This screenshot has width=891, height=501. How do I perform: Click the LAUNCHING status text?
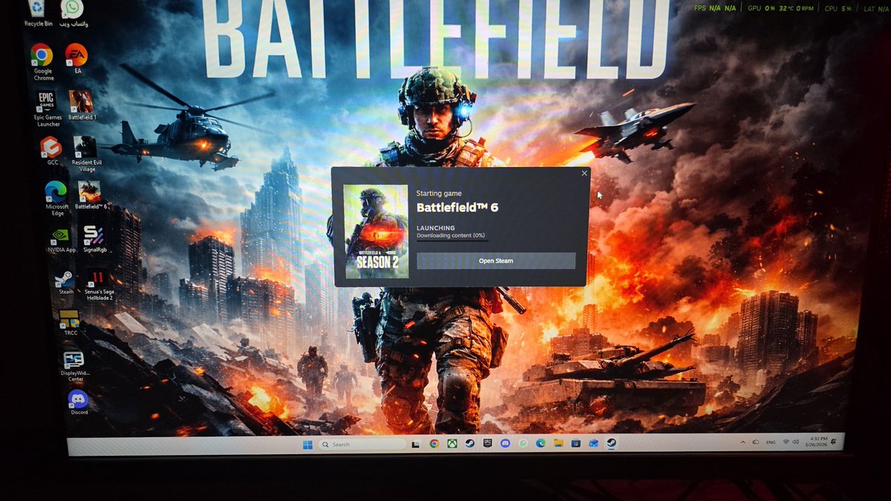click(x=436, y=228)
